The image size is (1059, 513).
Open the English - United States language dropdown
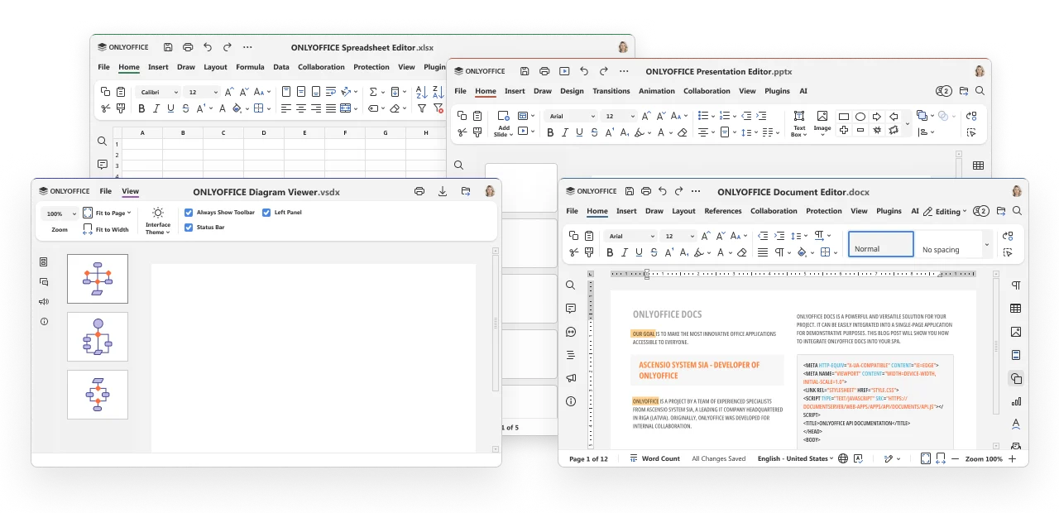pos(795,458)
